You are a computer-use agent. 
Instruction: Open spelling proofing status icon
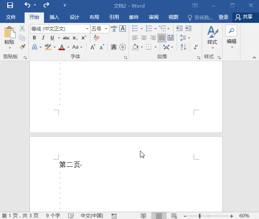(71, 216)
